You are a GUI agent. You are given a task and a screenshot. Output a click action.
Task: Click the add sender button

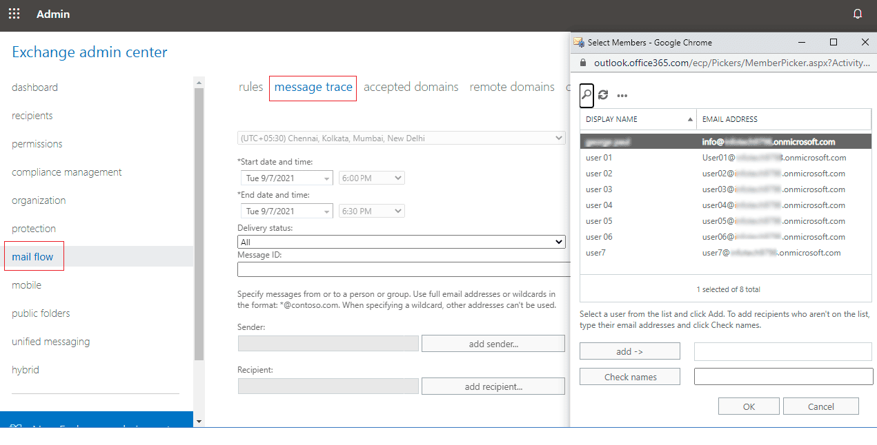[493, 344]
